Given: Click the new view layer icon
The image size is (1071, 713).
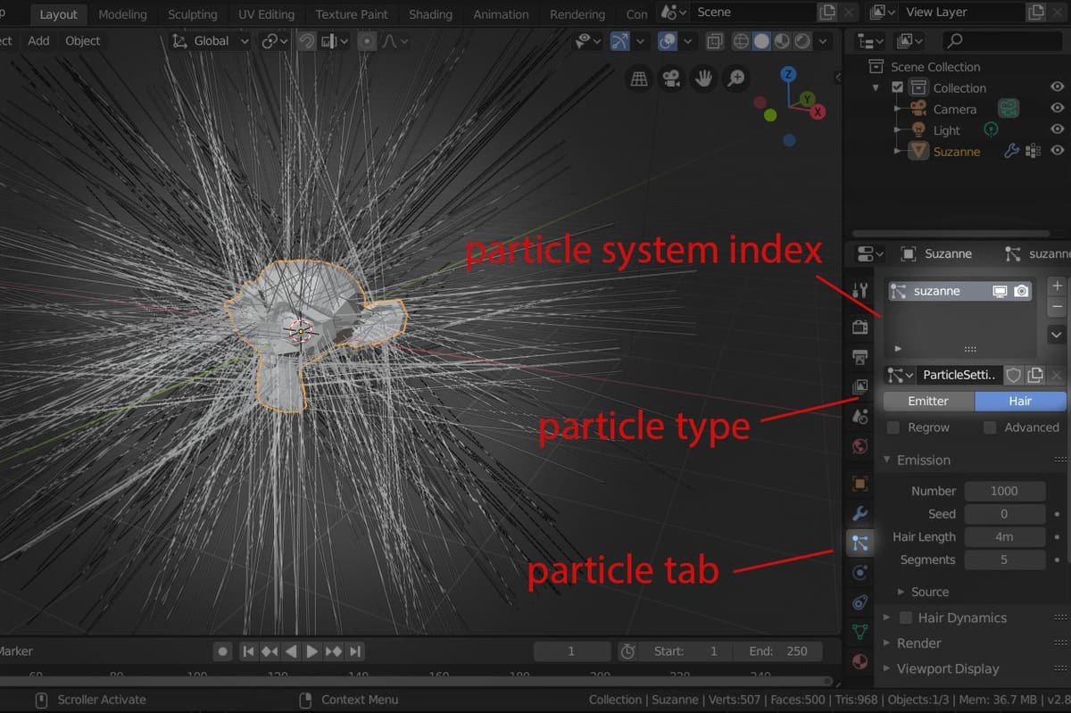Looking at the screenshot, I should 1035,12.
